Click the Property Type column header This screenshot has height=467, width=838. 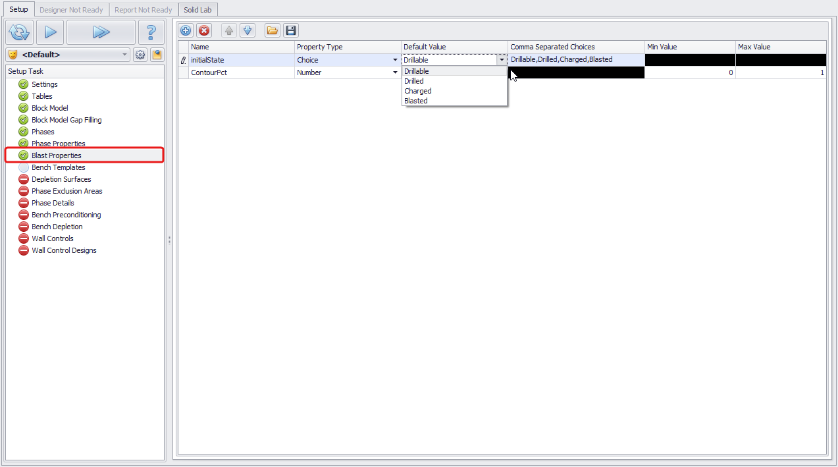point(348,47)
